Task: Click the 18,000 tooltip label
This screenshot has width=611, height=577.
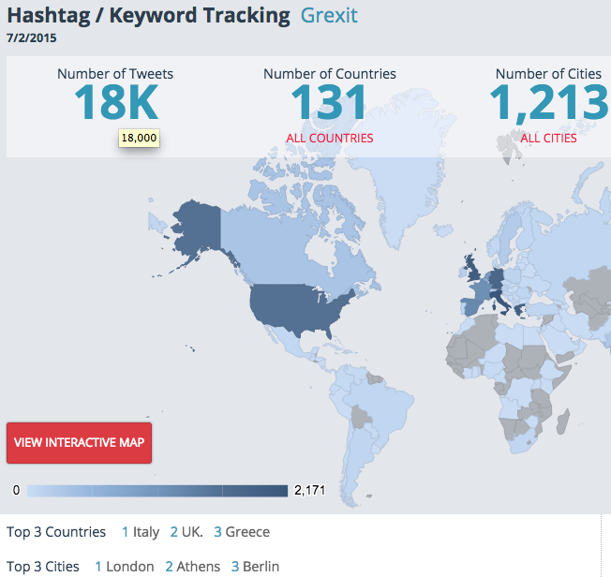Action: tap(139, 138)
